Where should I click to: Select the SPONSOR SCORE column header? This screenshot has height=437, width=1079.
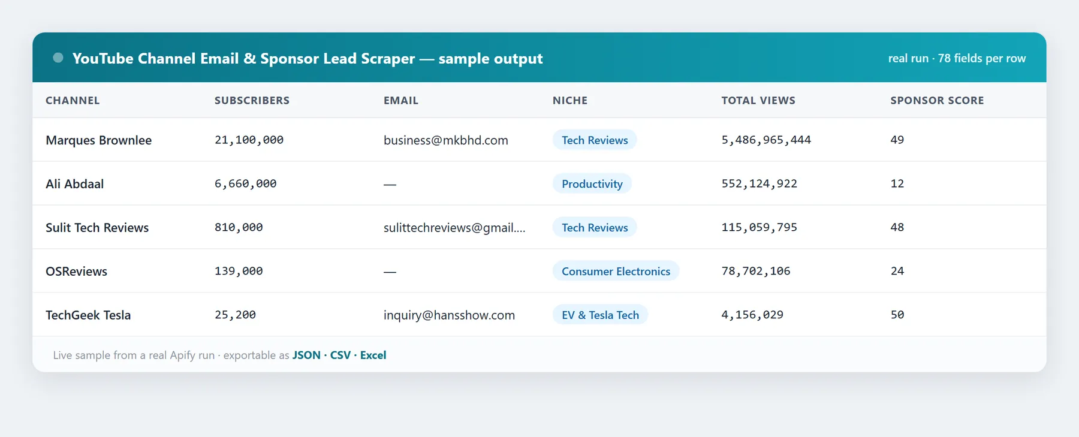[937, 100]
